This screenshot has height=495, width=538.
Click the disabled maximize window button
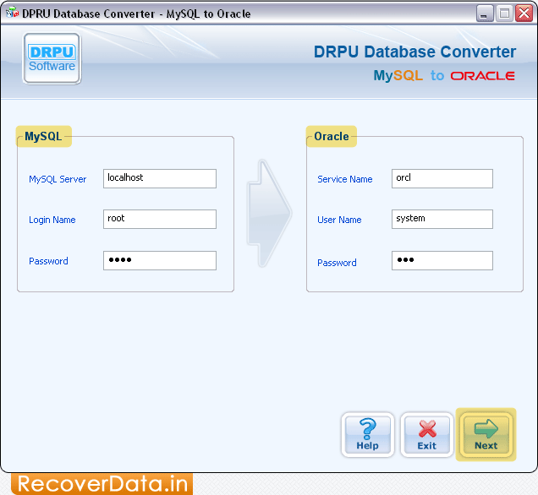click(504, 14)
